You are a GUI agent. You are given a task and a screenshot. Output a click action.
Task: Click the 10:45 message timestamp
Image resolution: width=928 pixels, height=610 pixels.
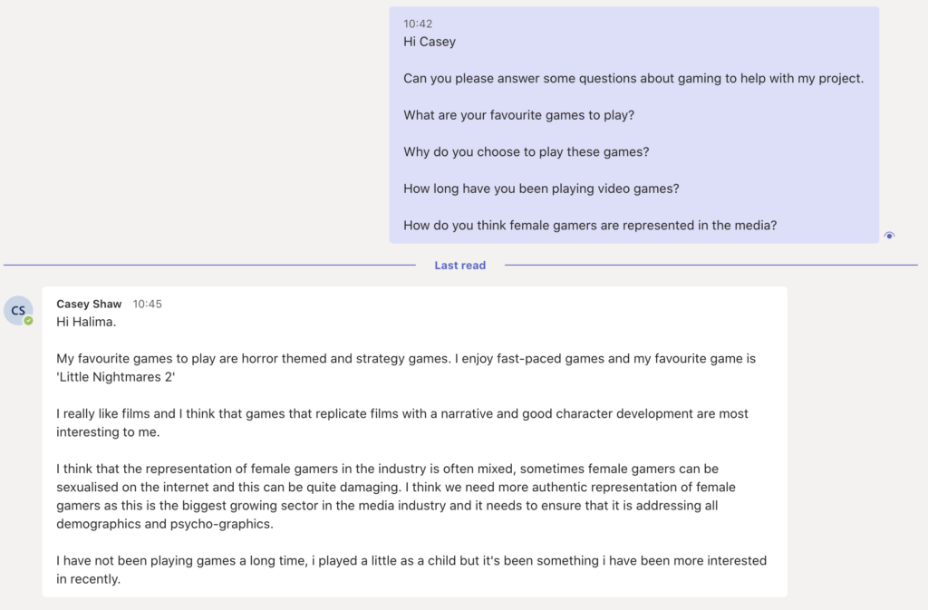pyautogui.click(x=147, y=304)
